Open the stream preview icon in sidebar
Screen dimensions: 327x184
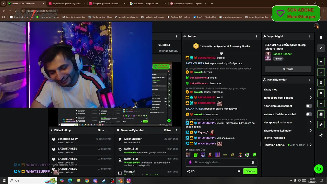(x=321, y=62)
